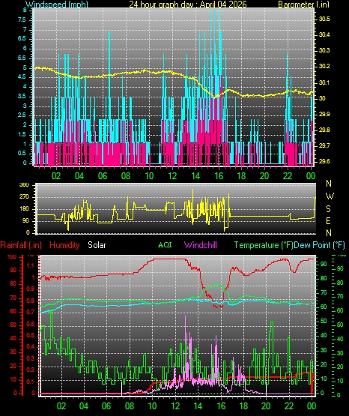The width and height of the screenshot is (349, 416).
Task: Click the 'Windspeed (mph)' axis title
Action: (57, 4)
